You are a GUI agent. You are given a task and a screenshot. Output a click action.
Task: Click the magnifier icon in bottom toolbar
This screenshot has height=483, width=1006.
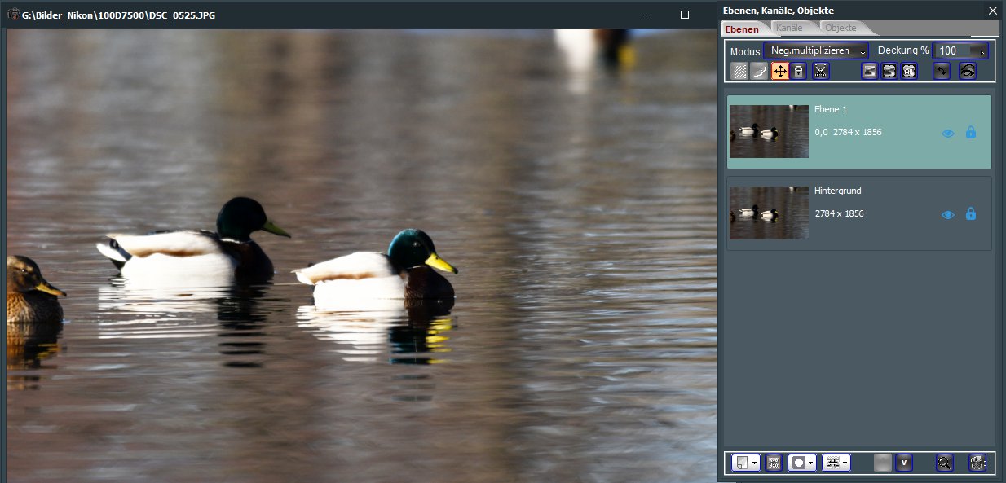click(944, 463)
